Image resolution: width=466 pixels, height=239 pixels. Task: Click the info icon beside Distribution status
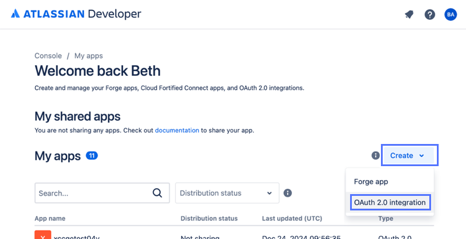click(287, 193)
